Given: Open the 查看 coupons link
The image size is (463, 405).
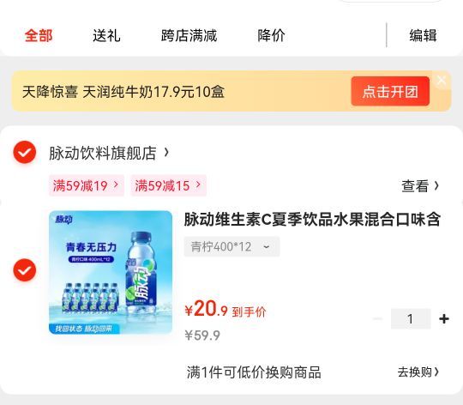Looking at the screenshot, I should click(420, 186).
